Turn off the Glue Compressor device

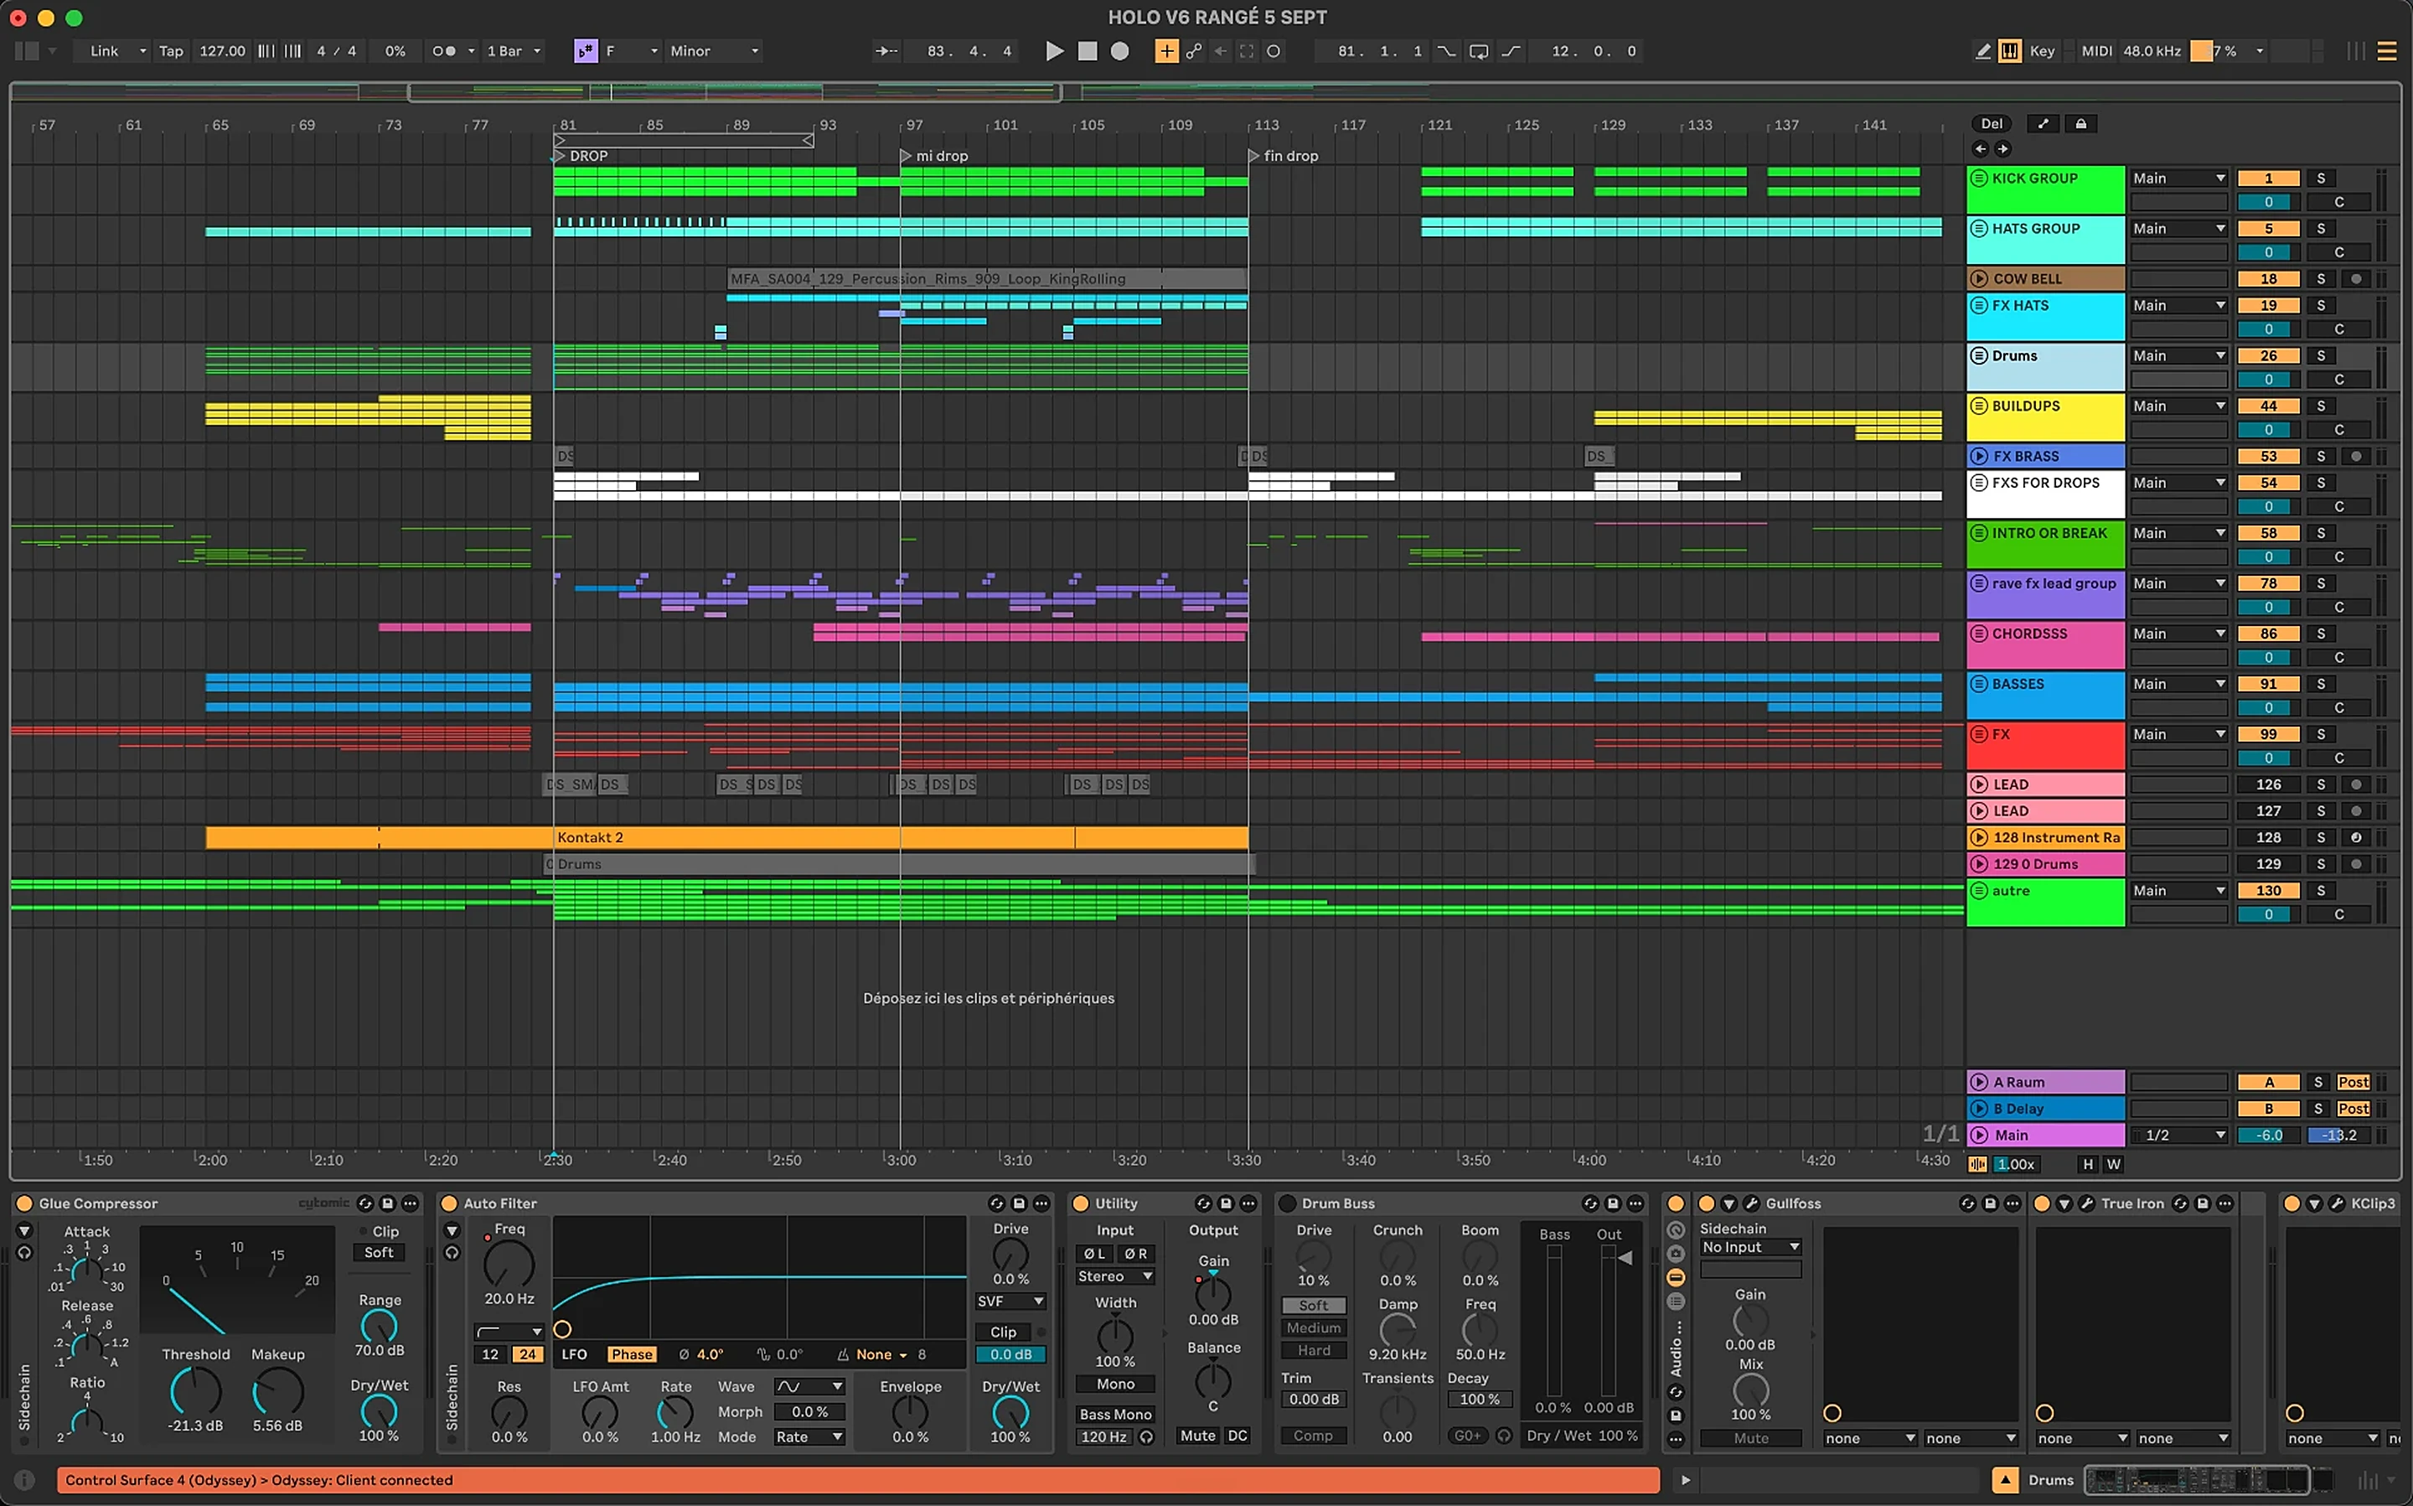(x=24, y=1203)
